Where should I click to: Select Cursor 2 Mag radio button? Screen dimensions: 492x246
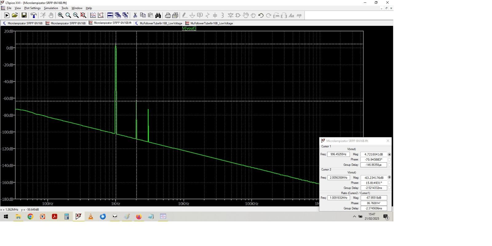click(x=389, y=177)
